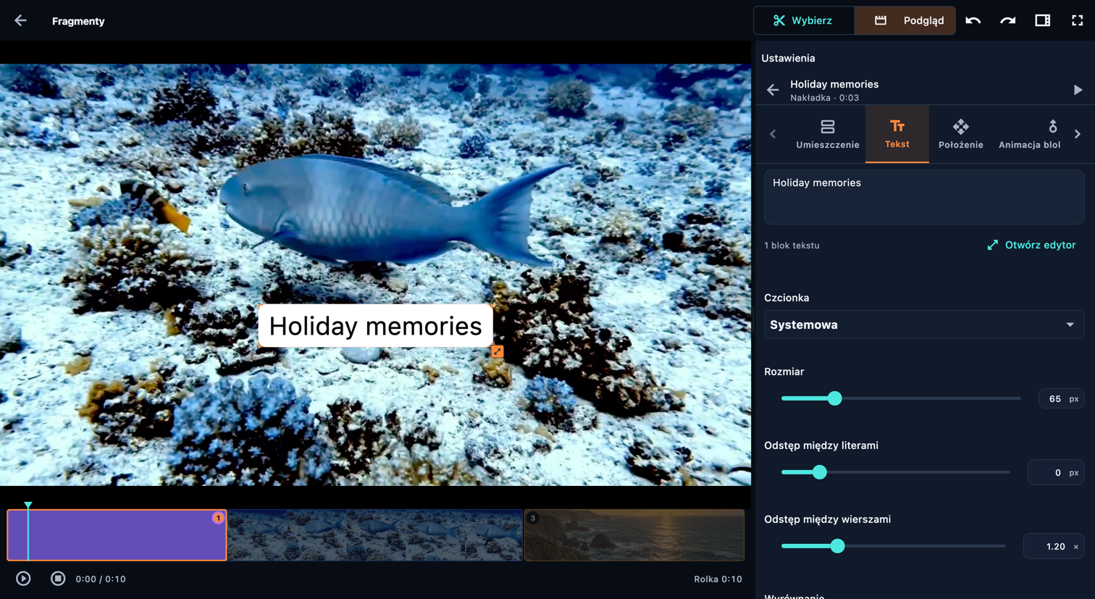Click the letter spacing value field showing 0

click(x=1056, y=472)
